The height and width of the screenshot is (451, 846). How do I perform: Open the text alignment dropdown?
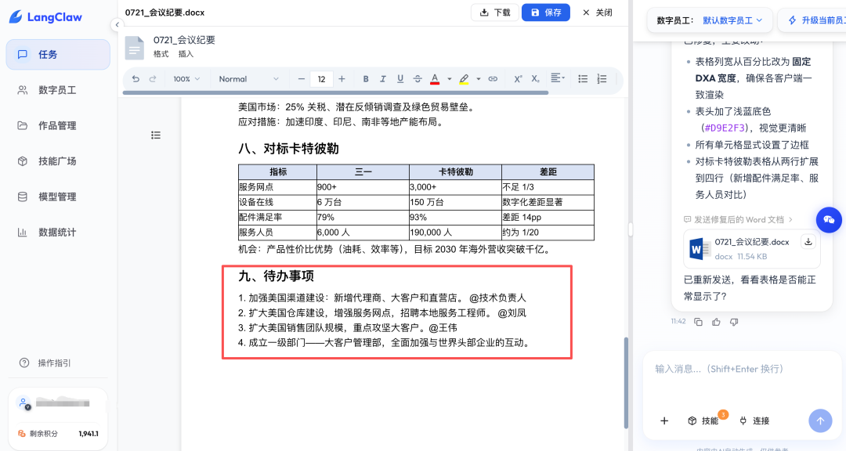(558, 78)
